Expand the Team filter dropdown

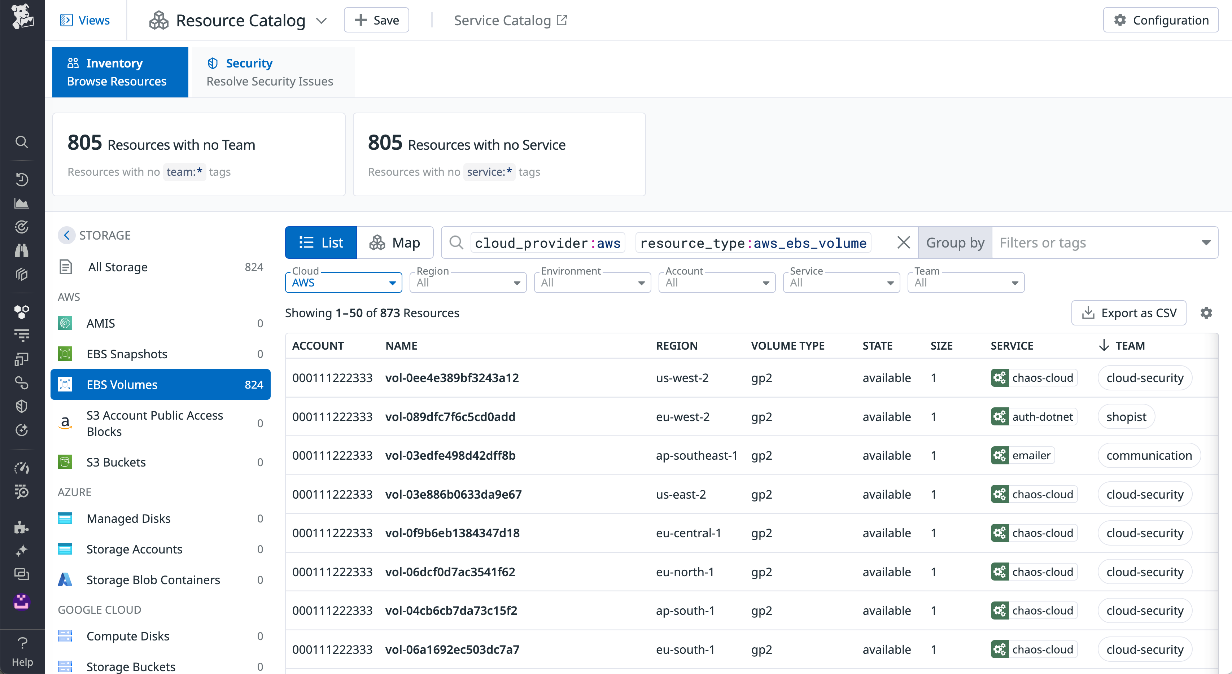pyautogui.click(x=965, y=282)
